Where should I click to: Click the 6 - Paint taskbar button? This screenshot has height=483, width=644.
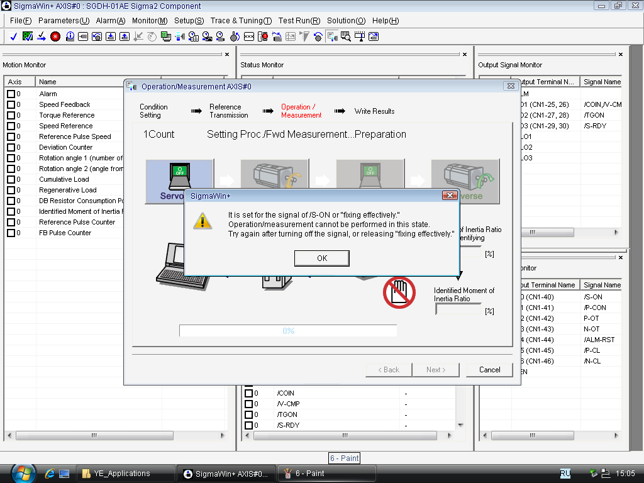[x=326, y=474]
